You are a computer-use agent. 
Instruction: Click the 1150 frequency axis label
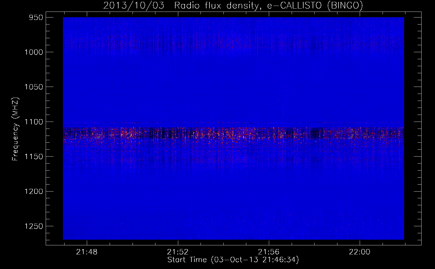(x=33, y=157)
